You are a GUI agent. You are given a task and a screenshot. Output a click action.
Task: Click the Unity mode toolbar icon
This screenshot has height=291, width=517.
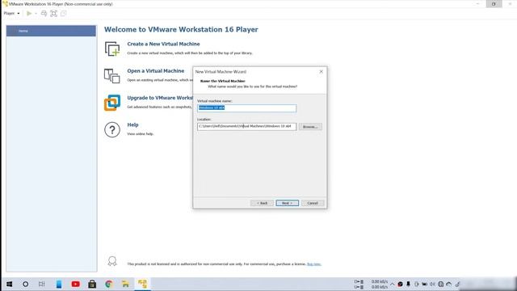coord(63,14)
